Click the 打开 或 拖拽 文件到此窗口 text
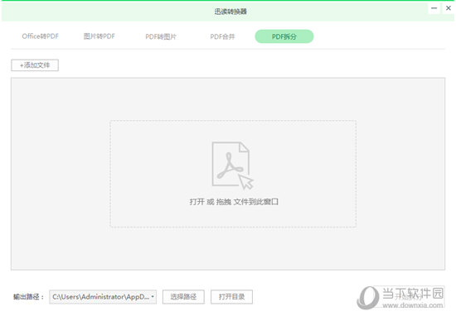Screen dimensions: 456x321 (x=234, y=202)
